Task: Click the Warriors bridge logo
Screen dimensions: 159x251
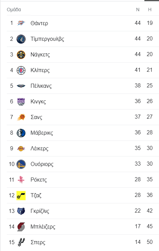Action: [x=21, y=164]
